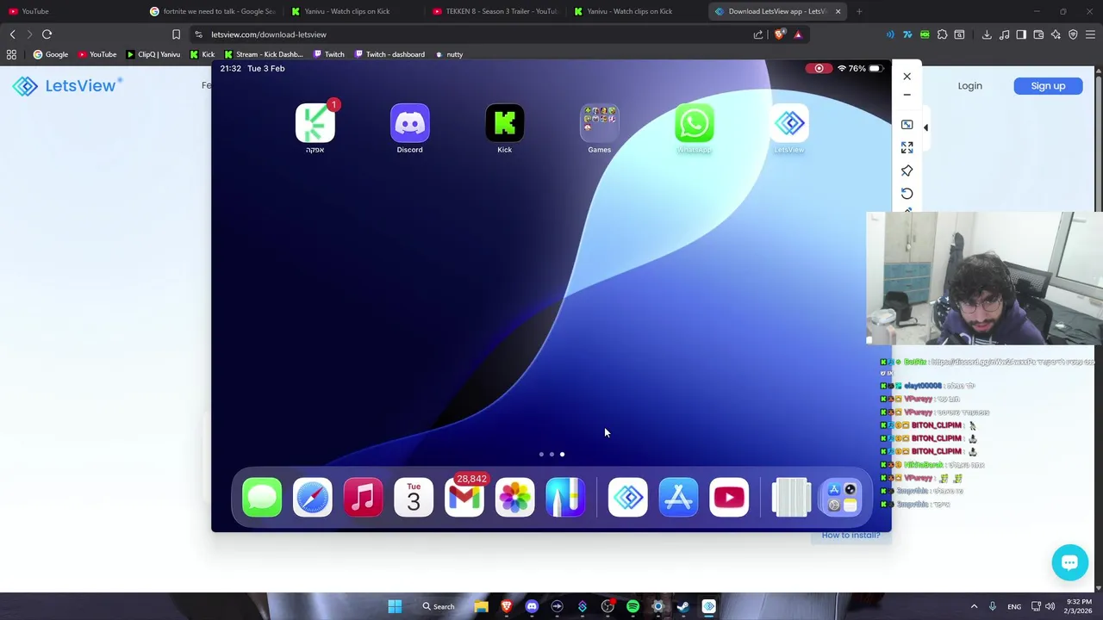Rotate the mirrored screen with rotate icon
The image size is (1103, 620).
[x=907, y=194]
